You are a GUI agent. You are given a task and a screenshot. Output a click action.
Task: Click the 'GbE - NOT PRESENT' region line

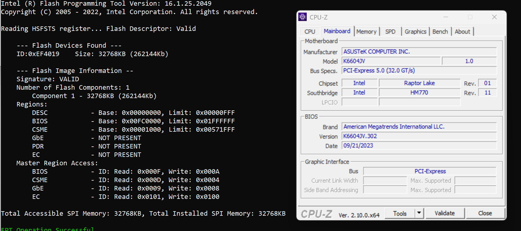click(86, 138)
